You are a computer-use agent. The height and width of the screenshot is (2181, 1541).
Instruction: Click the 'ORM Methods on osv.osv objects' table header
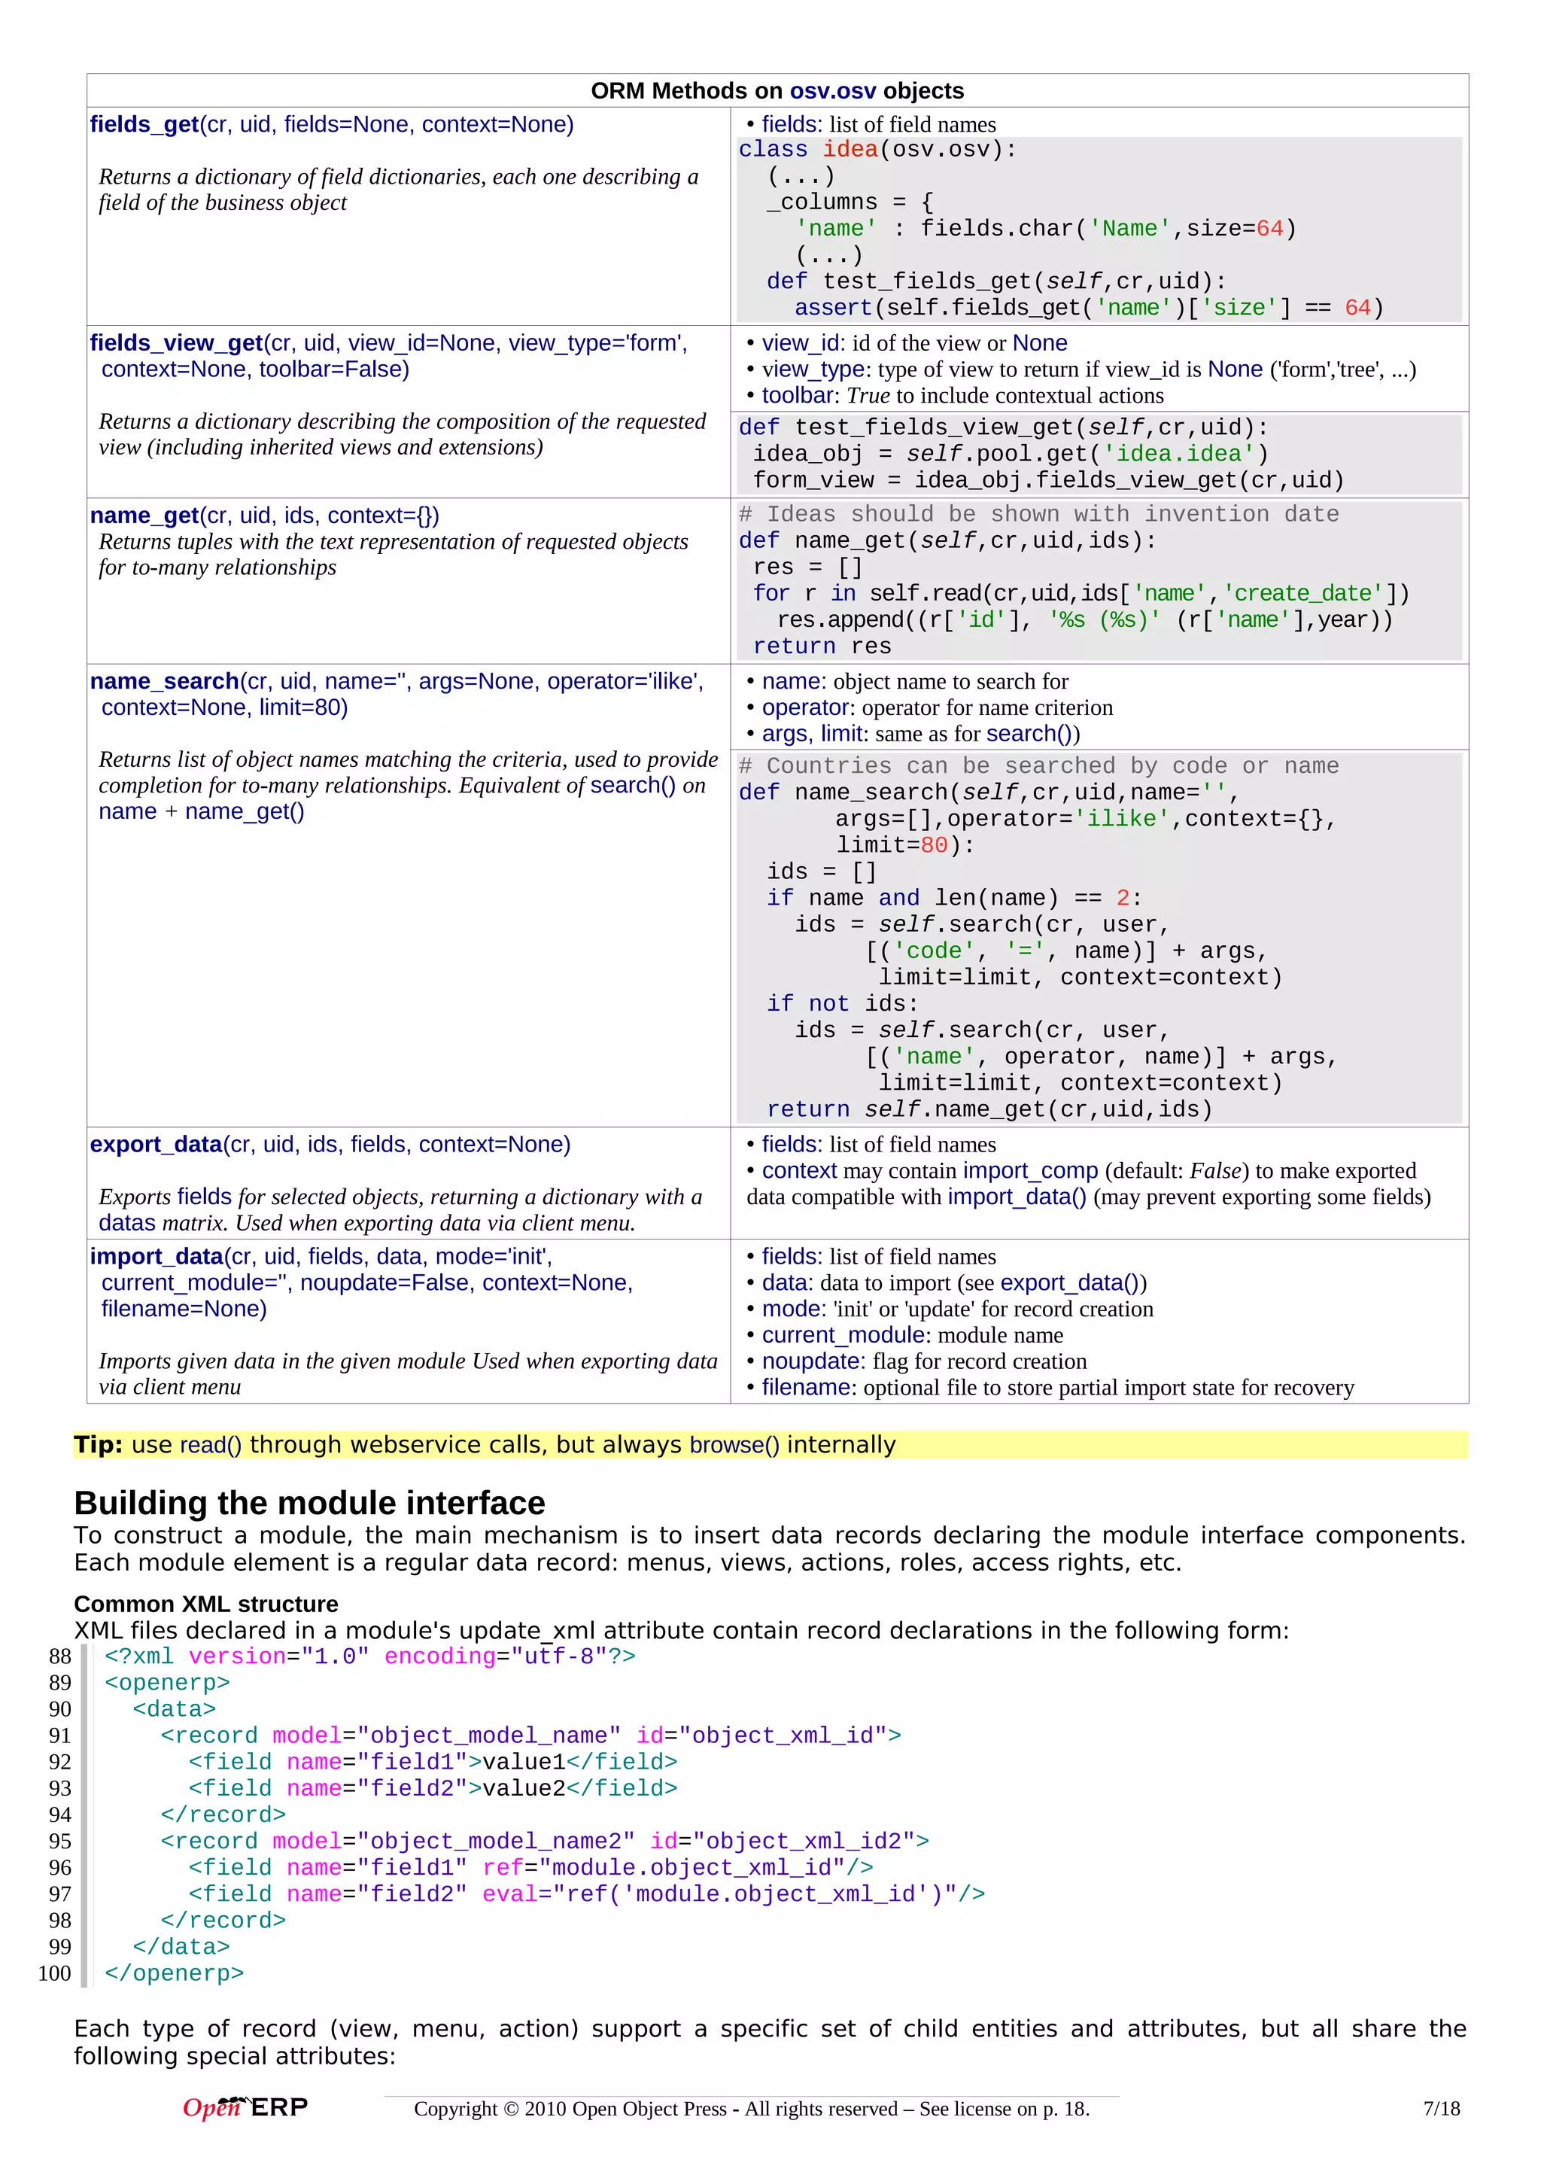point(777,90)
